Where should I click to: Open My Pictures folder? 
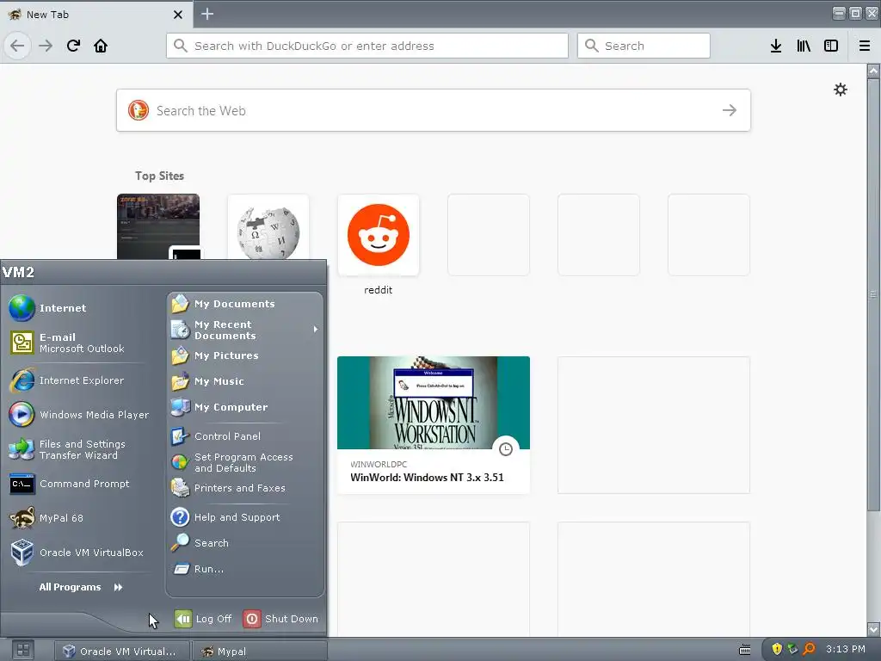click(x=245, y=355)
